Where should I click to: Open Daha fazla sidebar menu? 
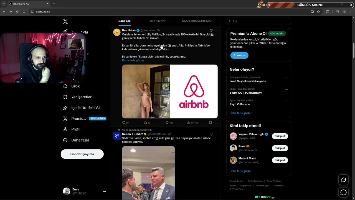76,140
